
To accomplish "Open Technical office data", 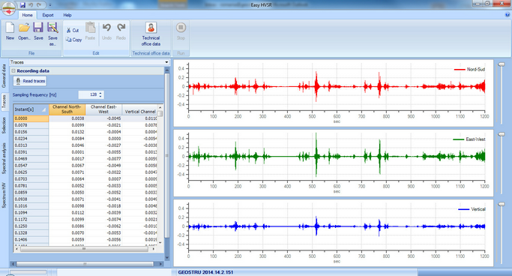I will 151,34.
